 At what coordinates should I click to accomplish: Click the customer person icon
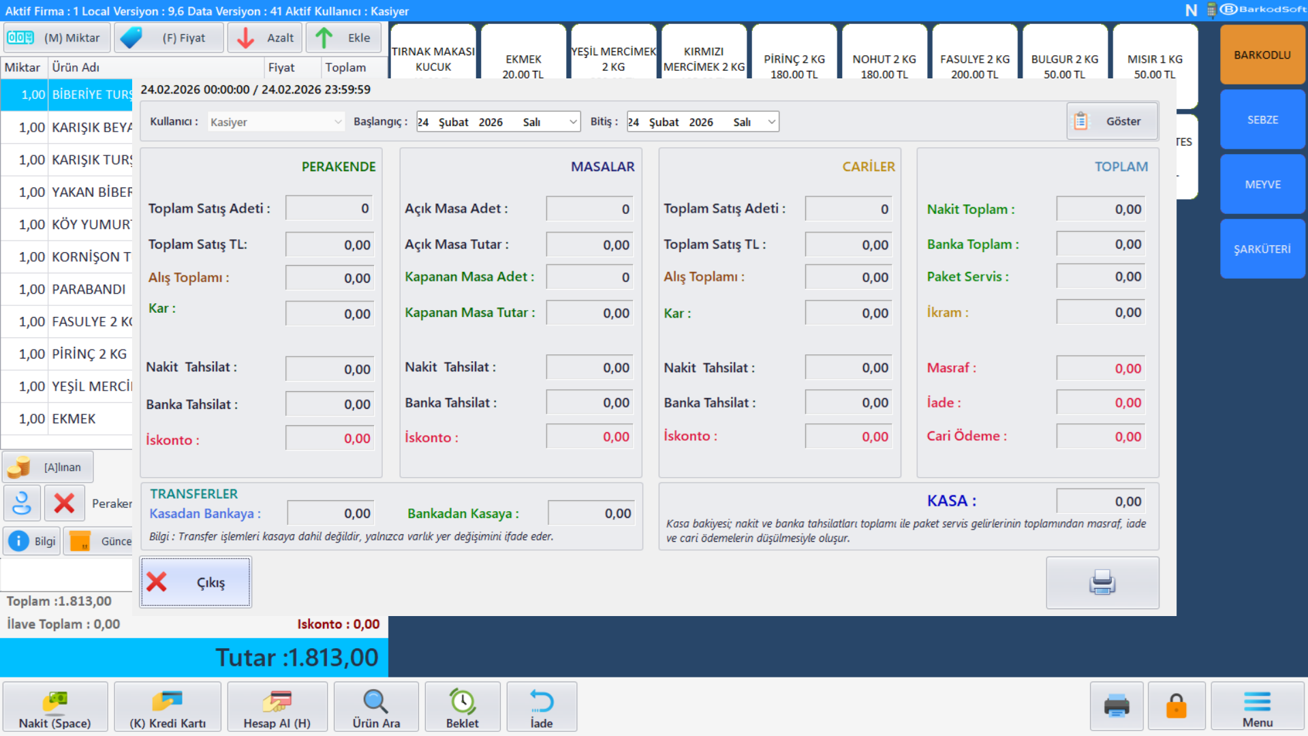pos(22,503)
